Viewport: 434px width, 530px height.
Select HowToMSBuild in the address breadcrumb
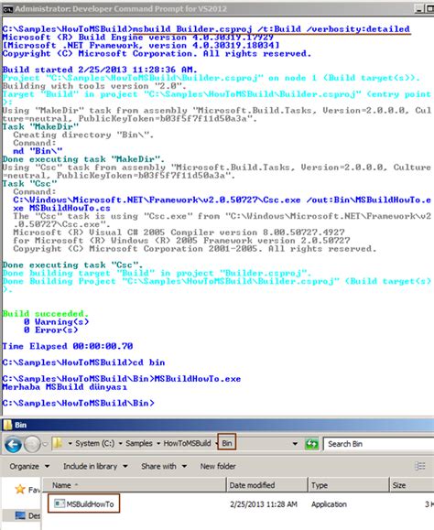point(187,443)
